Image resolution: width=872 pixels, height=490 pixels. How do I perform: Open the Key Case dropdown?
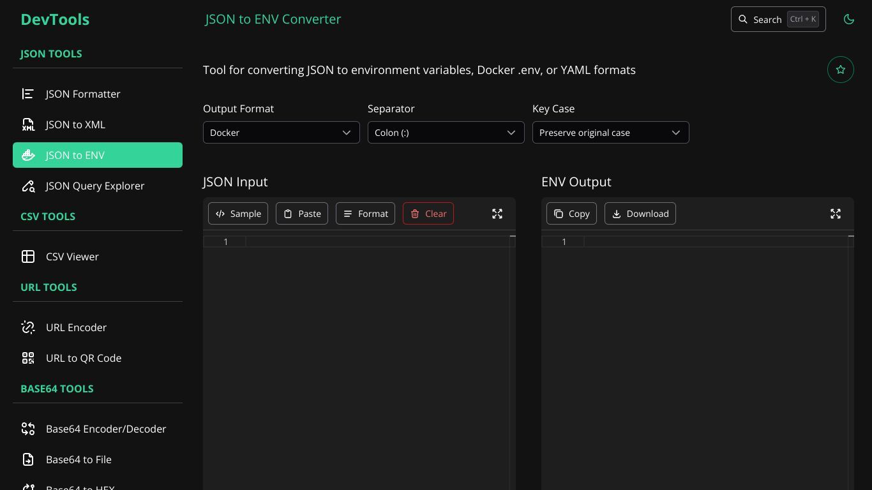(611, 133)
